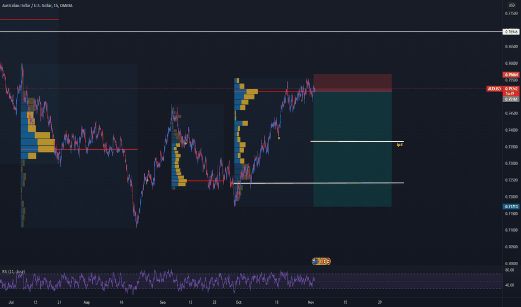Select the lower white line near 0.72500

click(x=319, y=183)
